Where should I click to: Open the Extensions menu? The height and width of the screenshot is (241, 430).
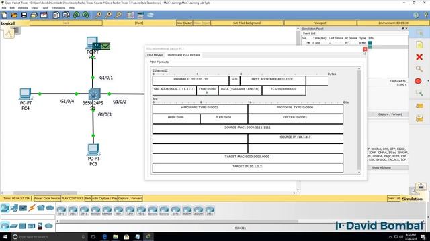tap(58, 8)
